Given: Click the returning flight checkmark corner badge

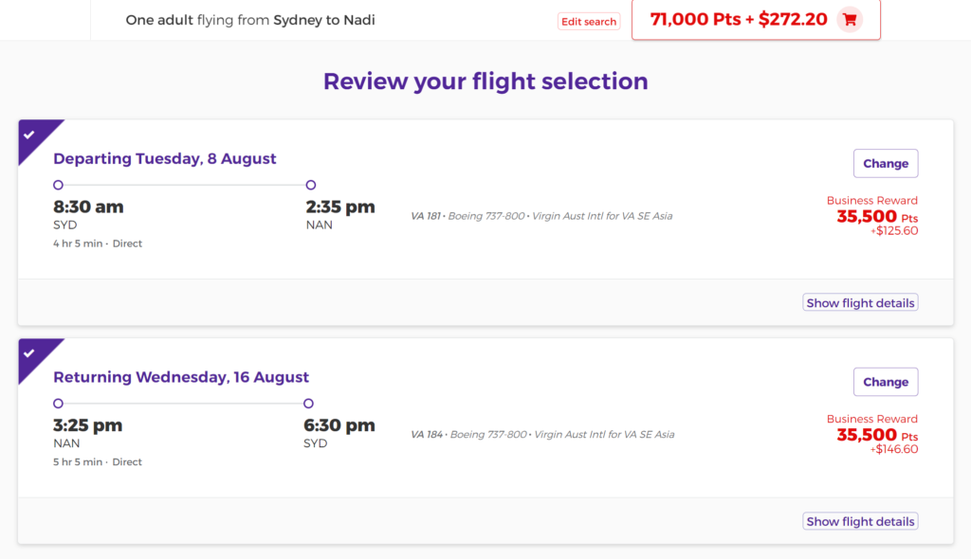Looking at the screenshot, I should tap(33, 354).
